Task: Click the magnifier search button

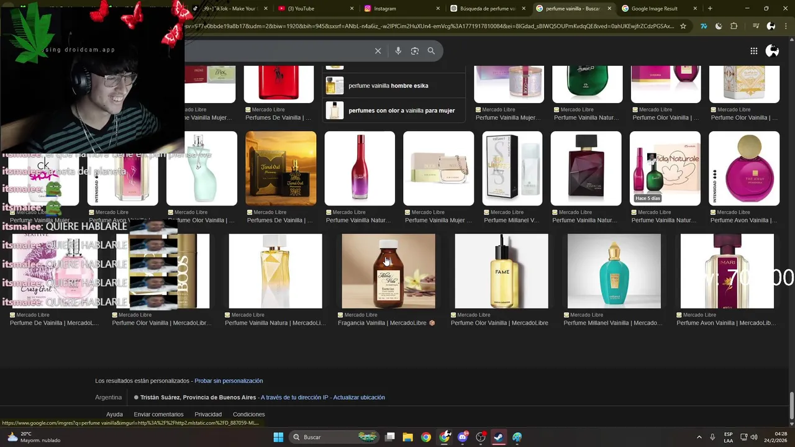Action: (431, 51)
